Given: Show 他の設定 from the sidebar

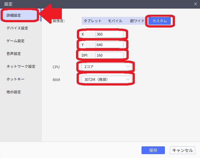Looking at the screenshot, I should 14,92.
